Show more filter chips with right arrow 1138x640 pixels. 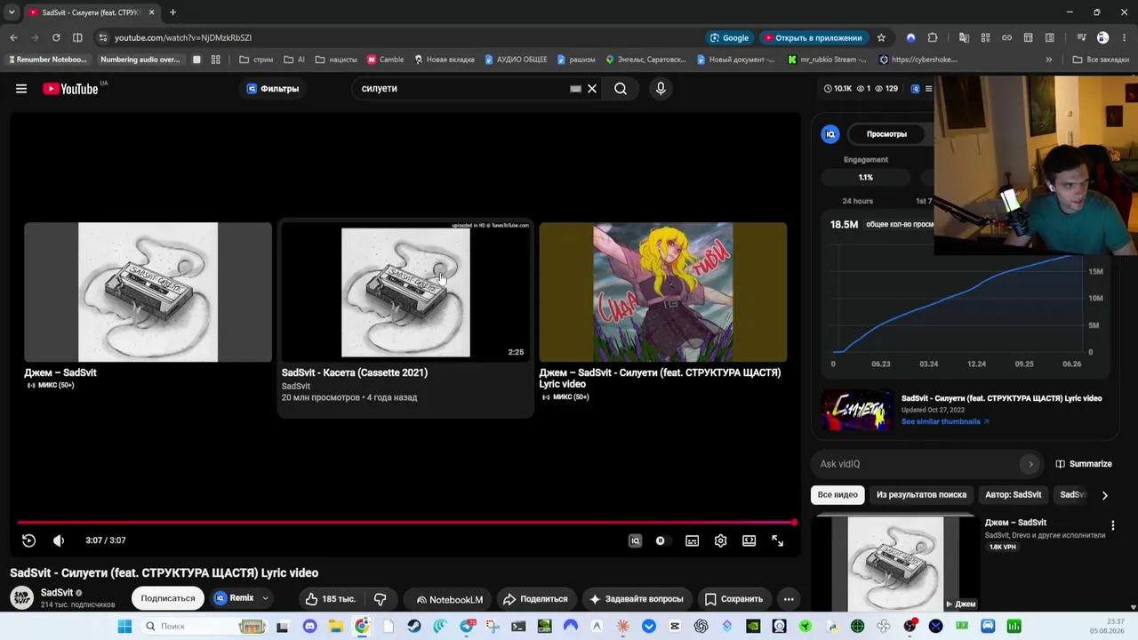point(1104,495)
